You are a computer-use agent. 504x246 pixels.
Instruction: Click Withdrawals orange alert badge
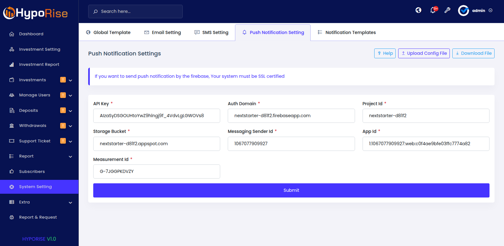click(x=63, y=125)
